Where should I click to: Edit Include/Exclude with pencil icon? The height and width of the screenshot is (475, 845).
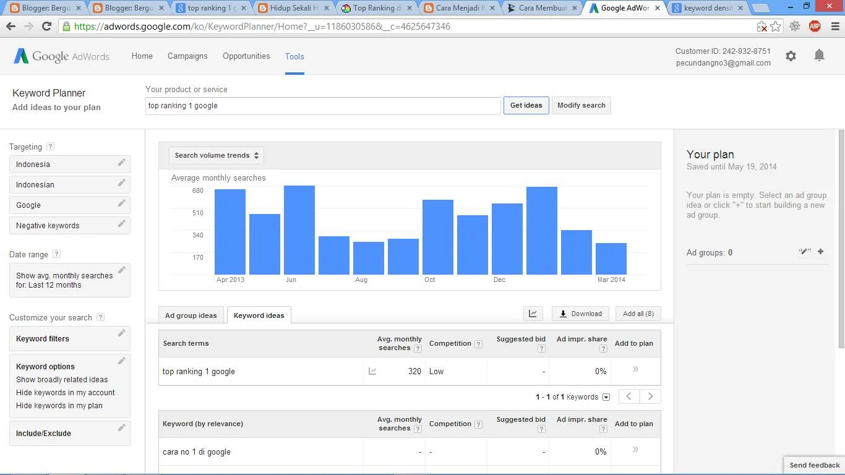coord(122,428)
